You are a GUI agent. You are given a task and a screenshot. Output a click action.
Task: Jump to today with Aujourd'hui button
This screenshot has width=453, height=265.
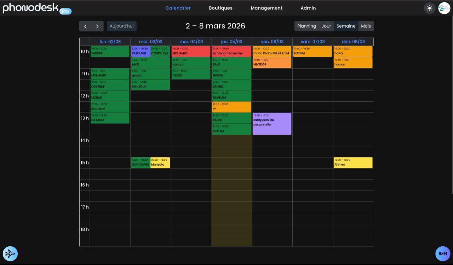click(x=121, y=26)
